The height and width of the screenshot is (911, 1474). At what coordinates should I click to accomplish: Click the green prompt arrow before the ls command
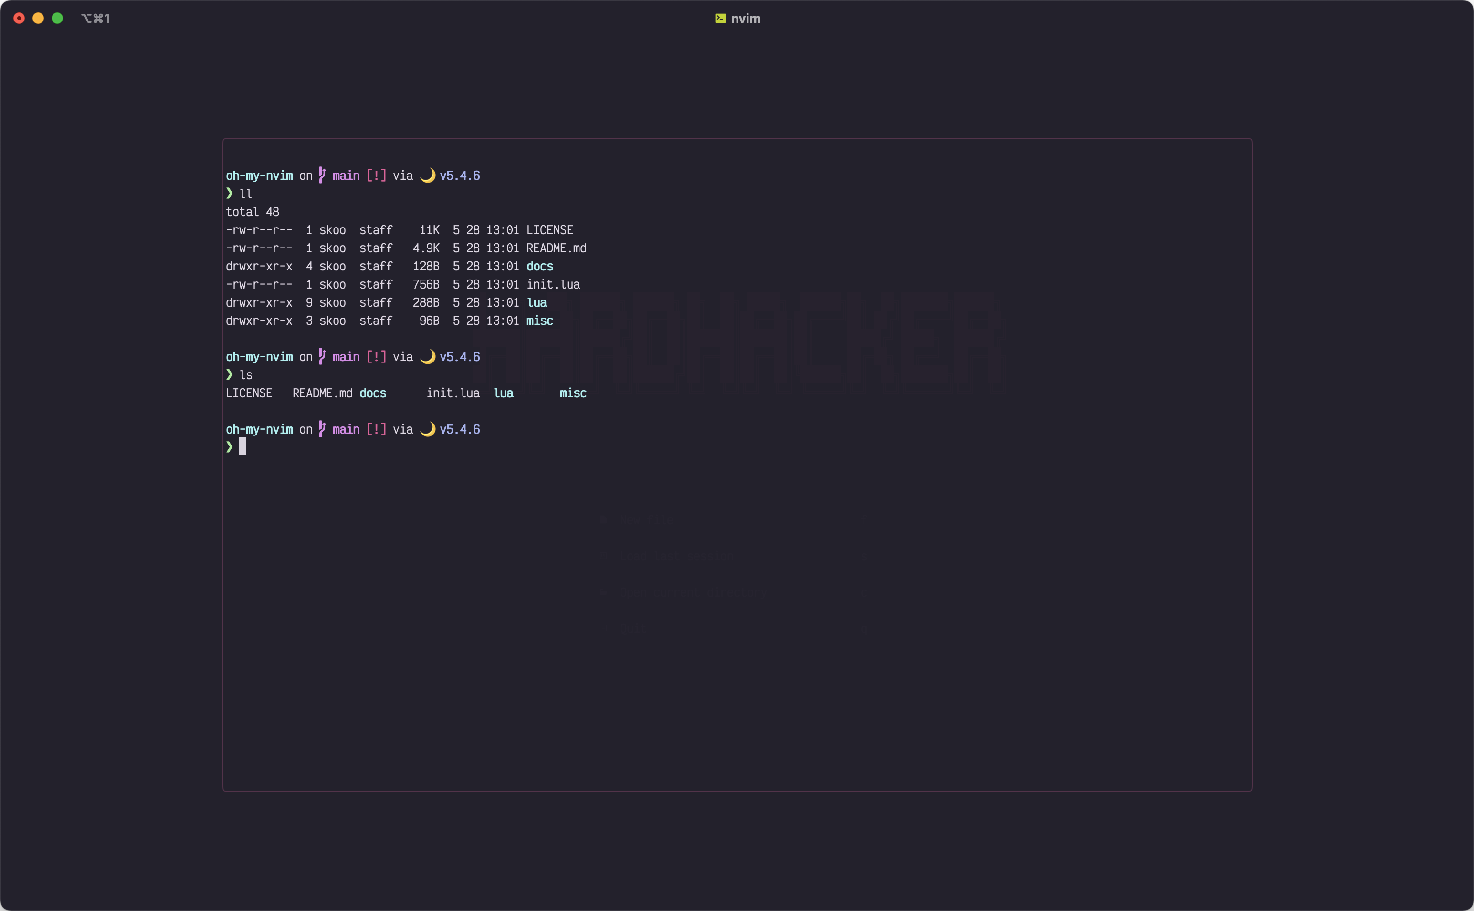[229, 375]
